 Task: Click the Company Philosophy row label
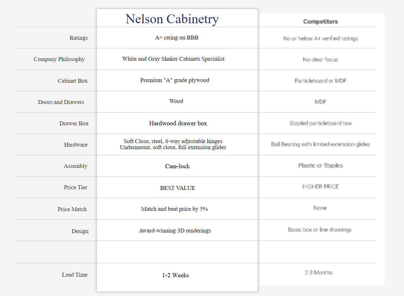(59, 59)
